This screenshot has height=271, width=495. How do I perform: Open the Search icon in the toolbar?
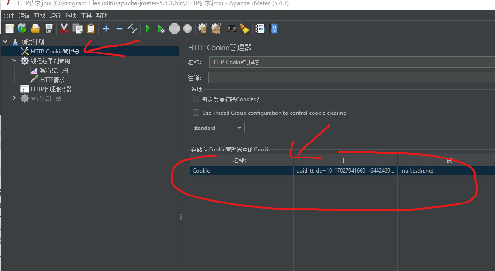pyautogui.click(x=231, y=29)
